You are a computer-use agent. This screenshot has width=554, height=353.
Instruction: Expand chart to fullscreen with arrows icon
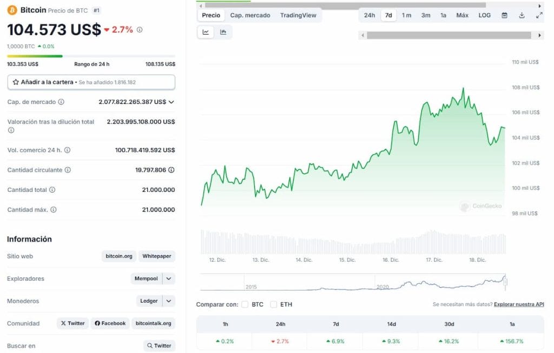point(538,15)
